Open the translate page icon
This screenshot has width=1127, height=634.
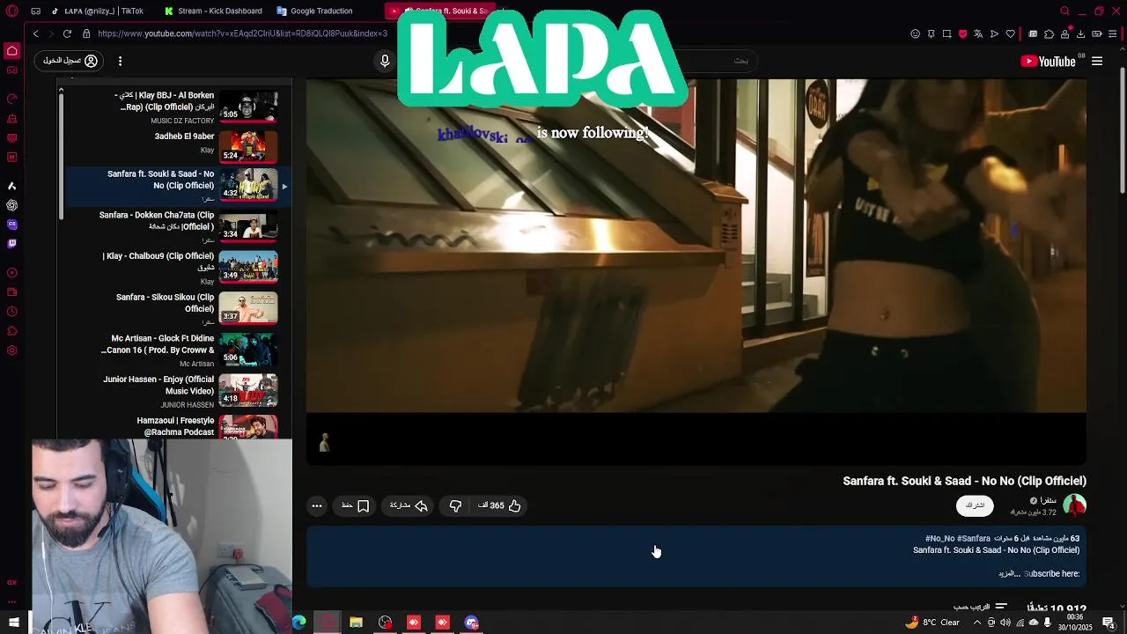(978, 33)
